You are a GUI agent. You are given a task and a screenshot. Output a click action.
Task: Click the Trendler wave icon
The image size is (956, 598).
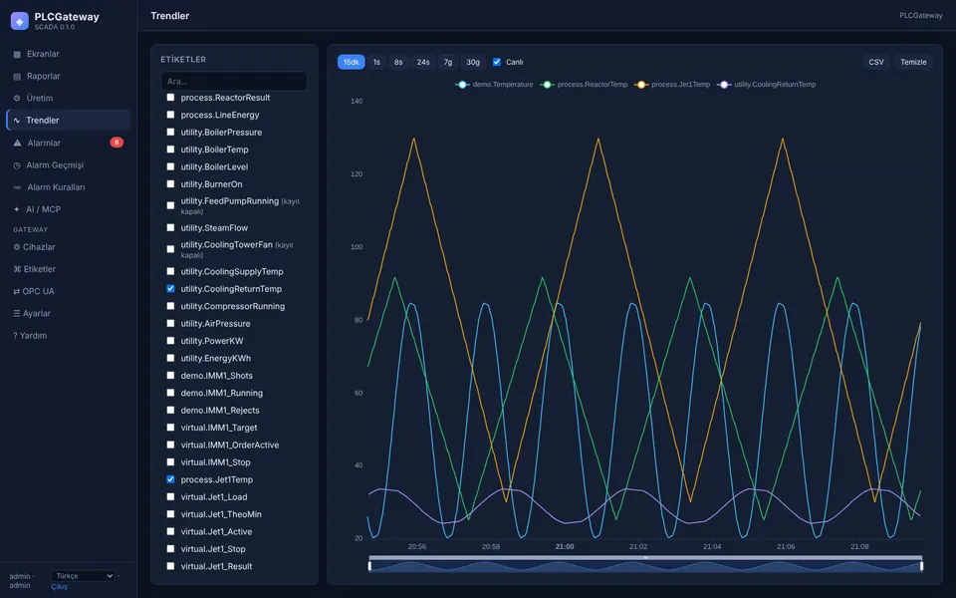17,121
